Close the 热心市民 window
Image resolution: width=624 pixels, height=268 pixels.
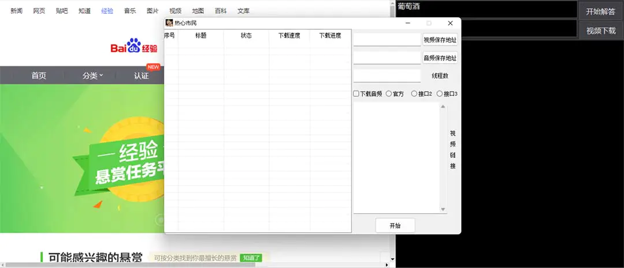click(x=450, y=23)
